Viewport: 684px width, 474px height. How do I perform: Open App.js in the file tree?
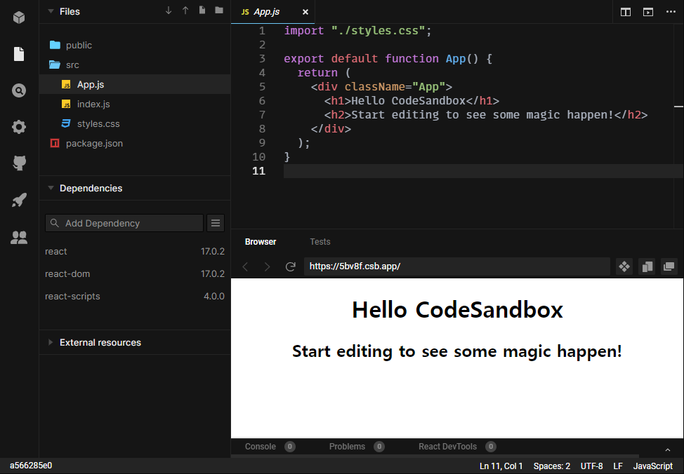(x=135, y=85)
